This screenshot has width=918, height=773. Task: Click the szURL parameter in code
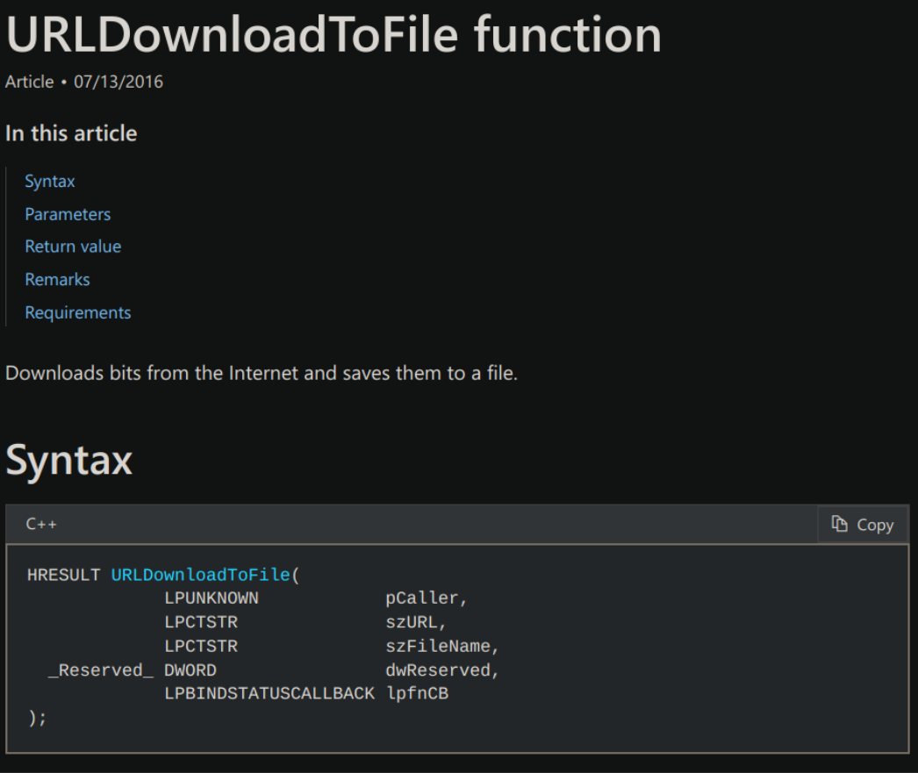point(416,622)
